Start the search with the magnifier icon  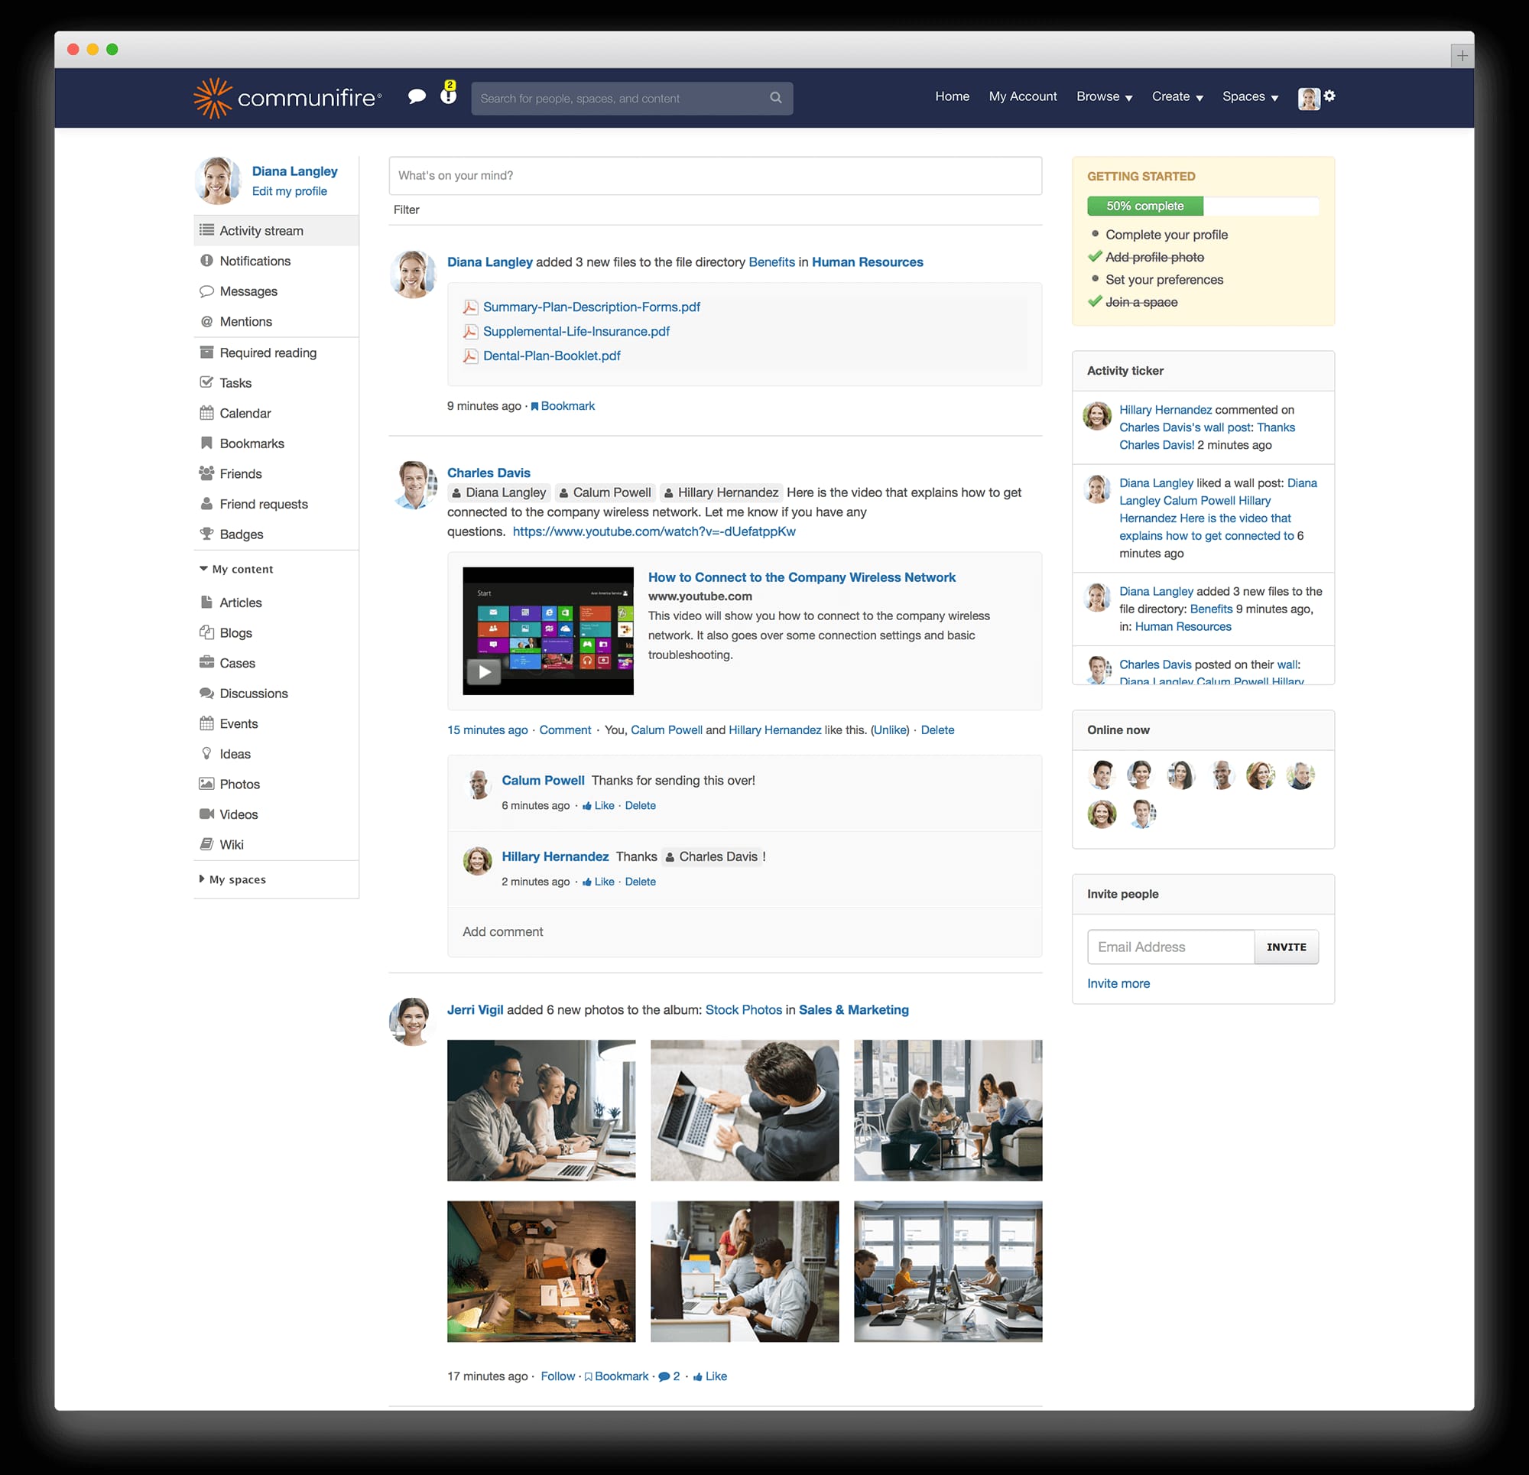pos(775,98)
